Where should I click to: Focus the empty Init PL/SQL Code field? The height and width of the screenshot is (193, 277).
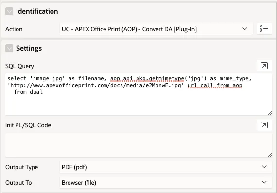coord(138,145)
